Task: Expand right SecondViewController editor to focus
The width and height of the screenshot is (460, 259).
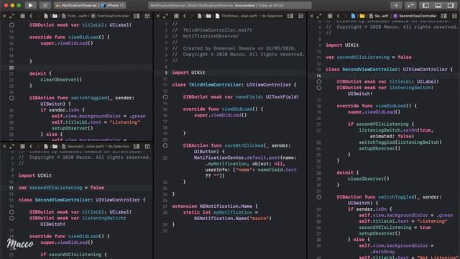Action: coord(319,16)
